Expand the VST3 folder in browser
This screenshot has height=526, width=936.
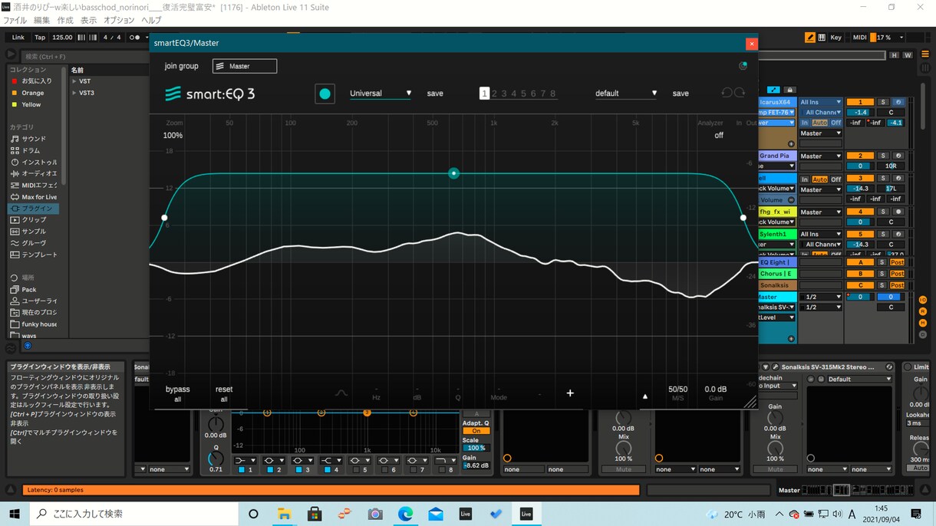click(74, 93)
